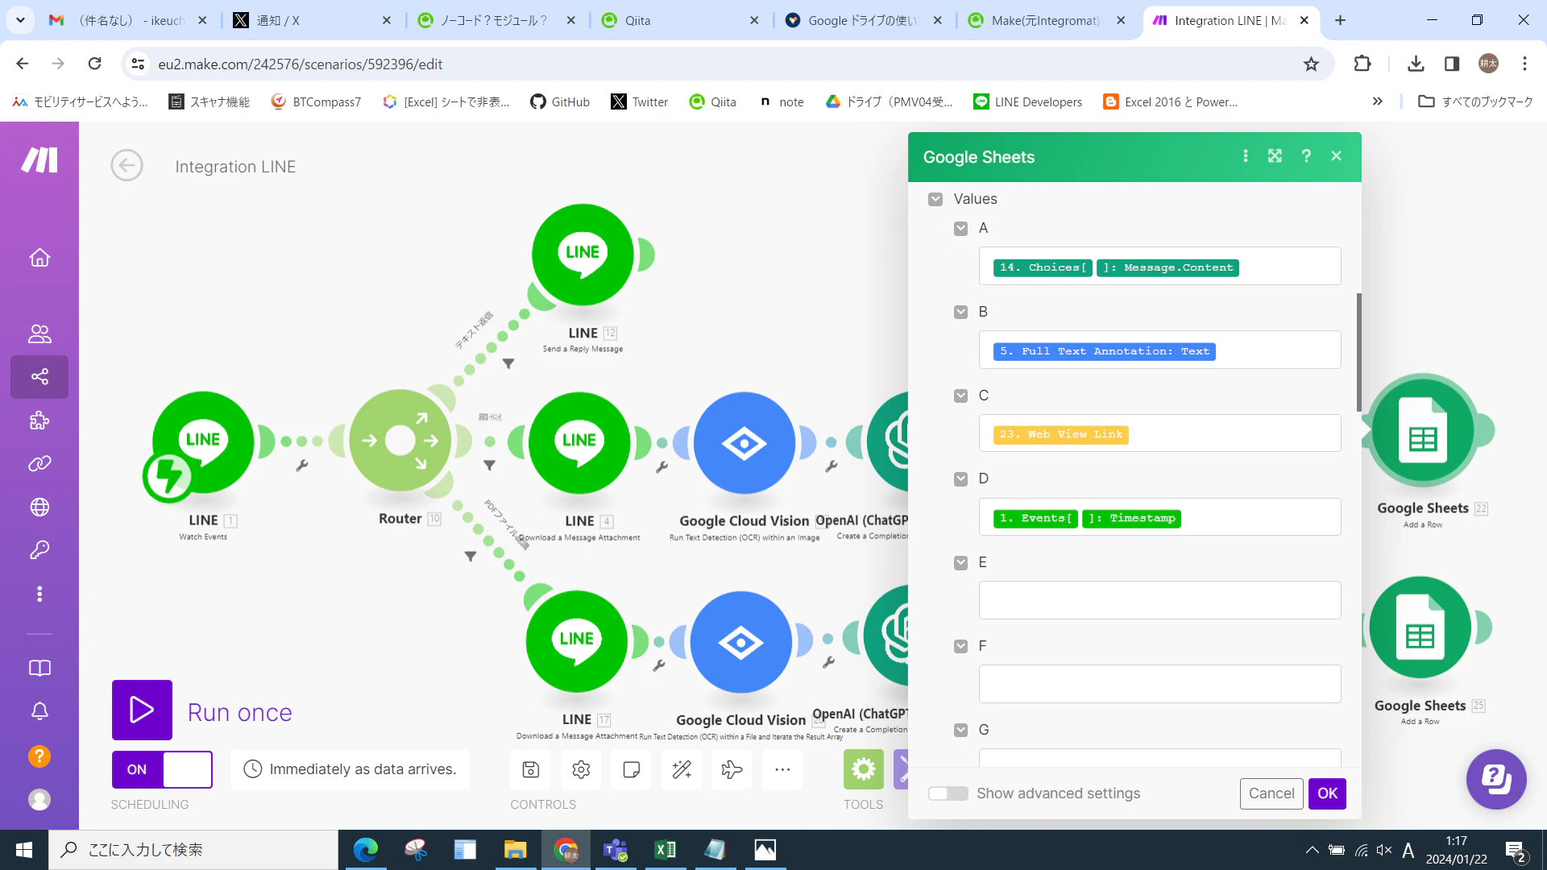Toggle the scenario ON/OFF scheduling switch
This screenshot has height=870, width=1547.
[x=162, y=769]
